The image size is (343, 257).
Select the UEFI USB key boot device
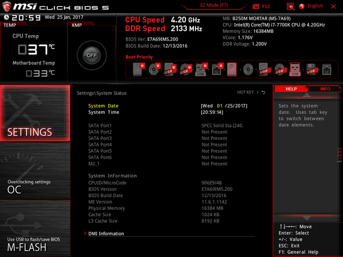(201, 69)
